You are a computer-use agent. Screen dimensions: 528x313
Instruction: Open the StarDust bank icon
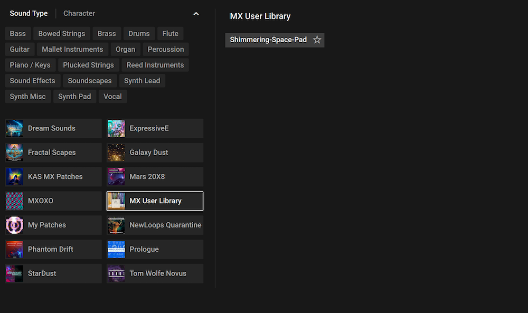pyautogui.click(x=14, y=273)
